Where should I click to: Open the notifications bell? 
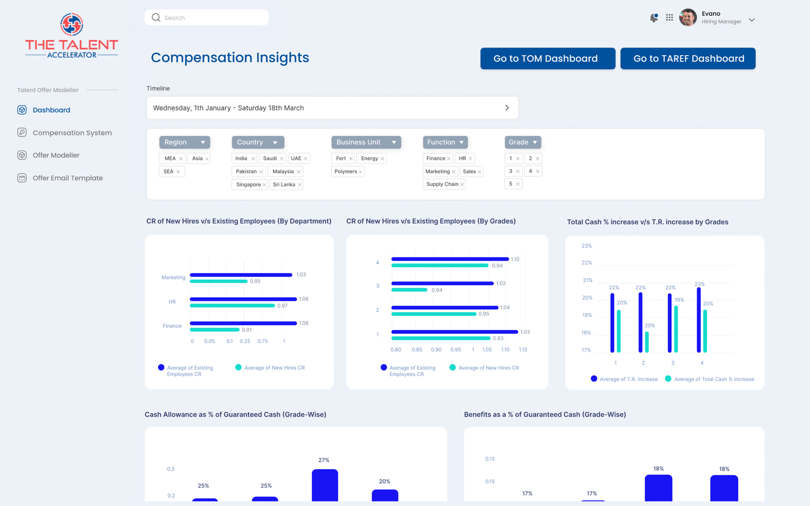tap(654, 18)
